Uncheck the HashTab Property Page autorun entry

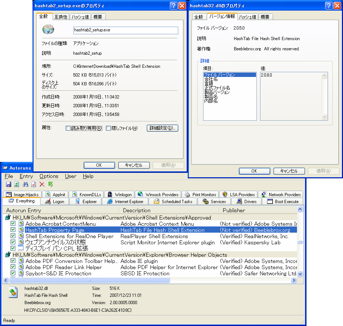13,229
